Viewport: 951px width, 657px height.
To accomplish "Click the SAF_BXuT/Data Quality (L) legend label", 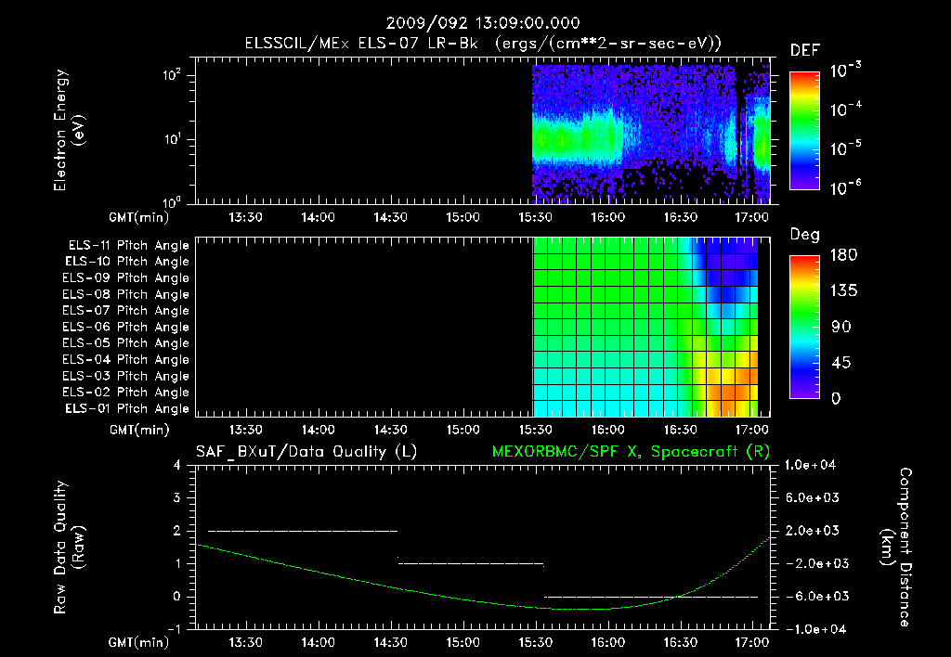I will coord(306,452).
